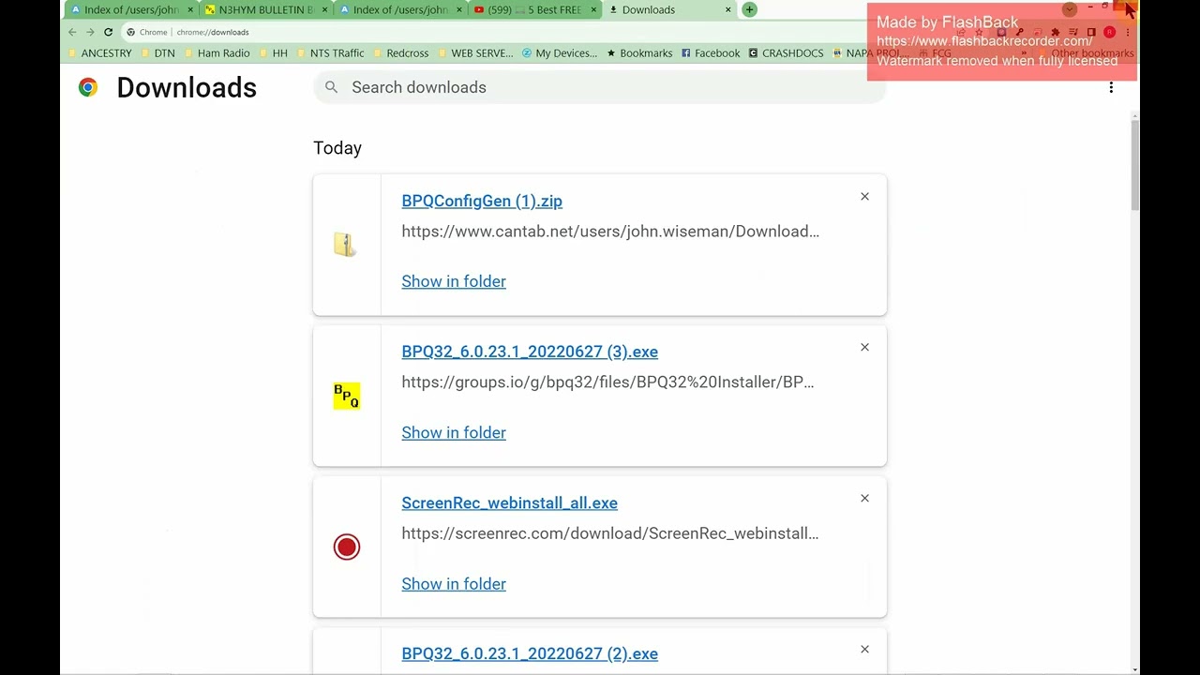Open the Facebook bookmark
This screenshot has height=675, width=1200.
pyautogui.click(x=711, y=53)
